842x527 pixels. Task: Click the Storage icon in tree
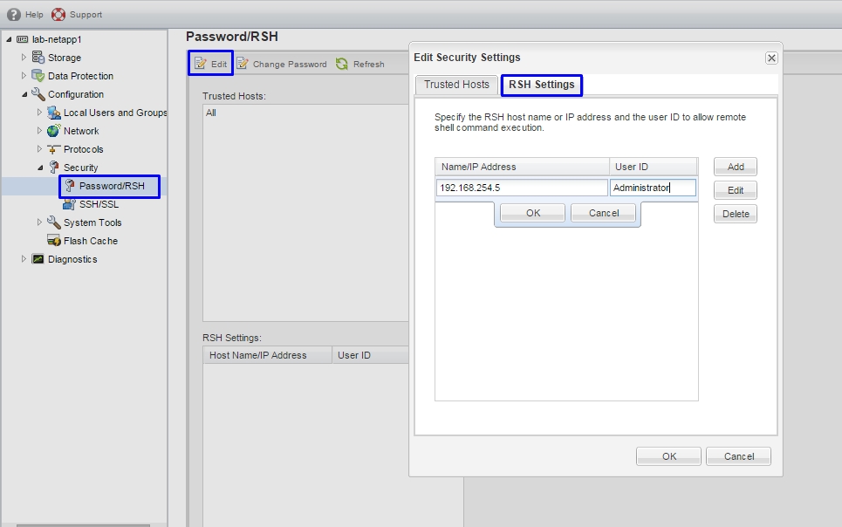[x=38, y=58]
